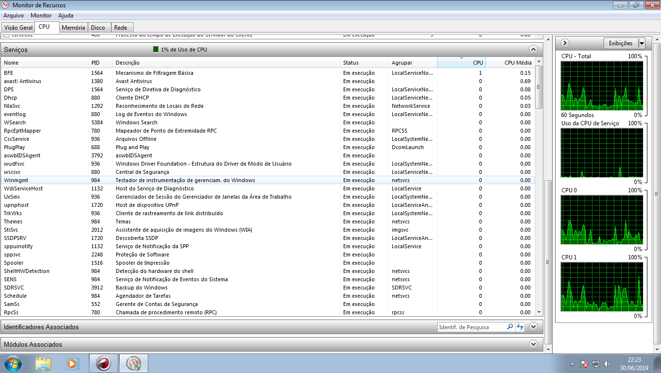The width and height of the screenshot is (661, 373).
Task: Switch to the Visão Geral tab
Action: click(18, 28)
